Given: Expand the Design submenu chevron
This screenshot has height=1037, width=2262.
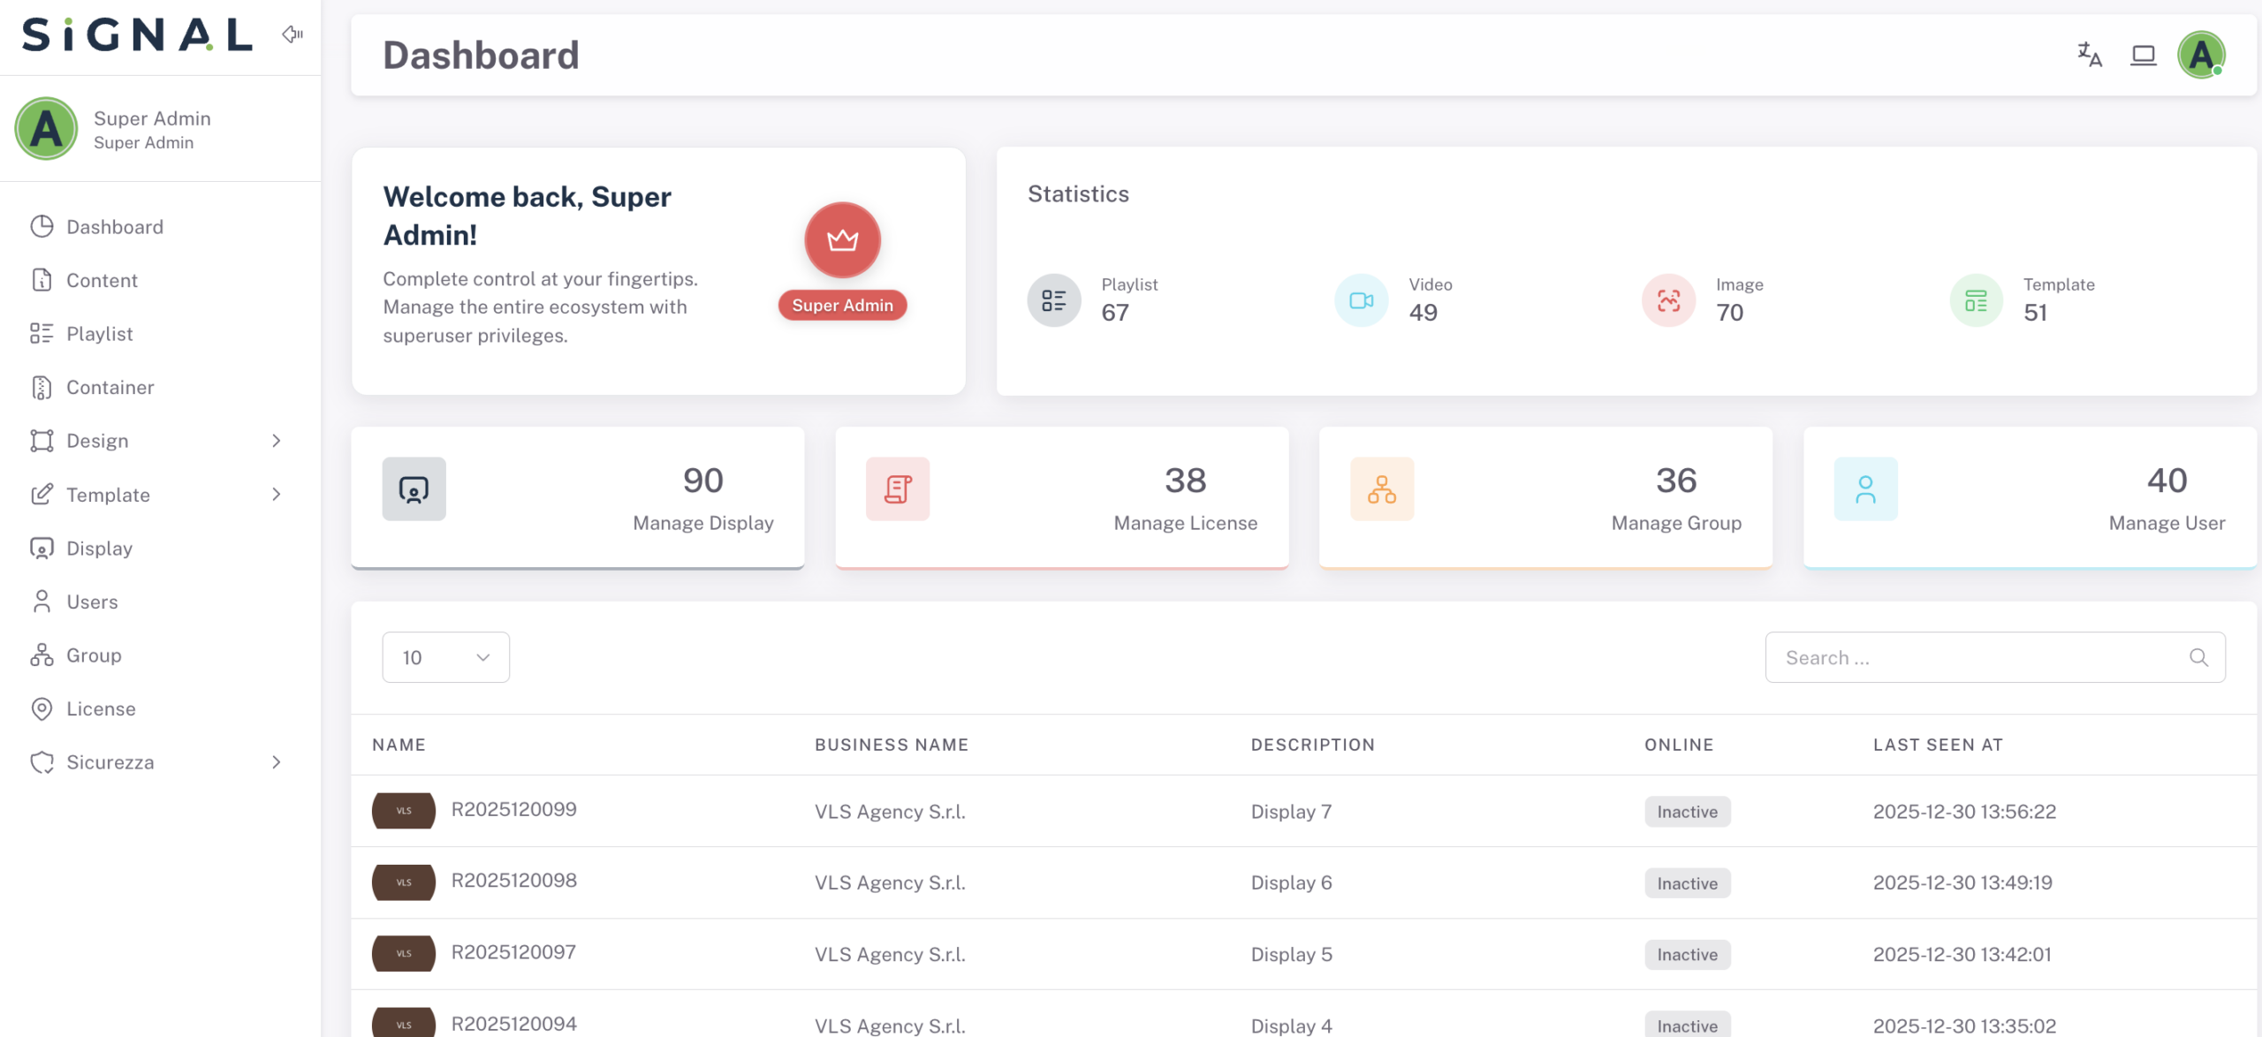Looking at the screenshot, I should pyautogui.click(x=277, y=441).
